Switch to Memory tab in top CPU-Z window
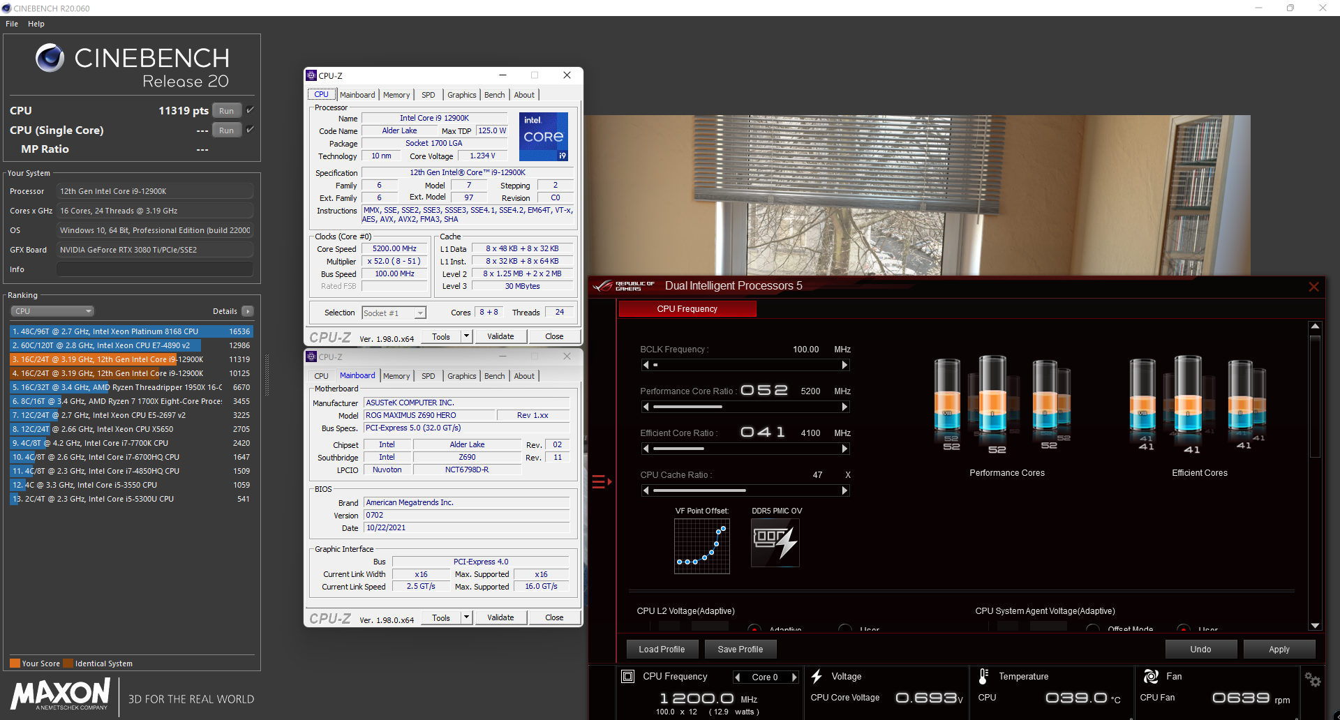Screen dimensions: 1340x720 [396, 95]
